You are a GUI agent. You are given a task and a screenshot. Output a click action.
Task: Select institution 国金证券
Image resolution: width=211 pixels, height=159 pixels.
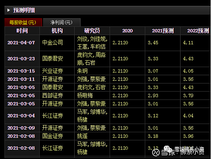tap(53, 136)
